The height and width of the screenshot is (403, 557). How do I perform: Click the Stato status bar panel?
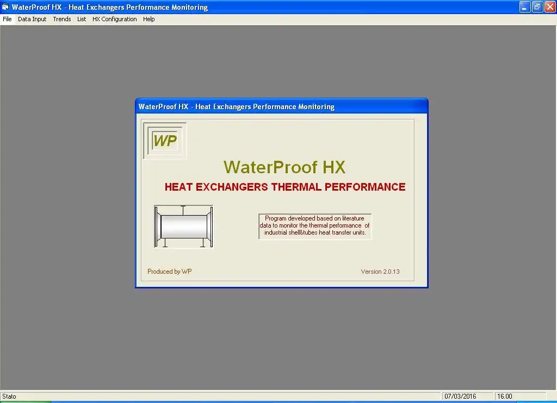(220, 396)
